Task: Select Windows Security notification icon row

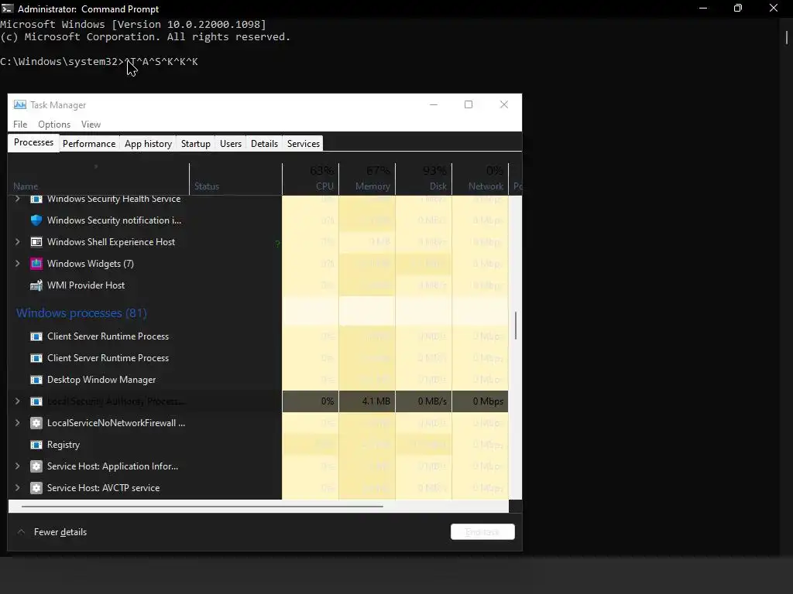Action: pyautogui.click(x=258, y=220)
